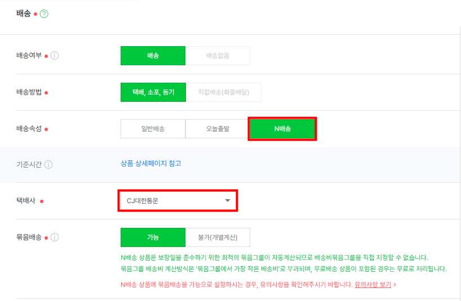Screen dimensions: 461x301
Task: Click the info icon next to 기준시간
Action: click(x=48, y=165)
